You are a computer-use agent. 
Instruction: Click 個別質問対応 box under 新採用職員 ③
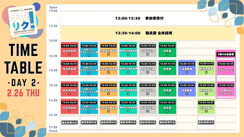pos(206,123)
